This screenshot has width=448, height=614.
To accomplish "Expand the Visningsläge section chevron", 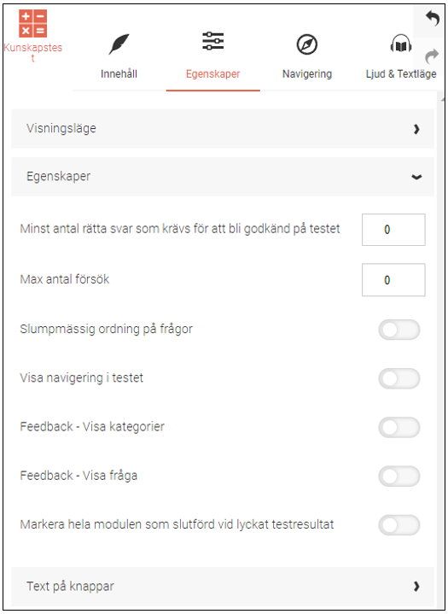I will 416,129.
